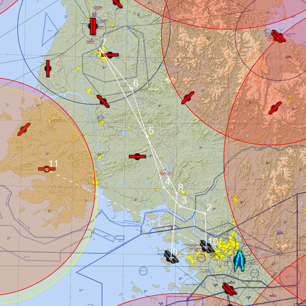Click the vertical red unit icon on the western peninsula

click(47, 69)
